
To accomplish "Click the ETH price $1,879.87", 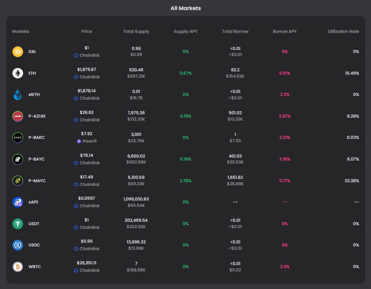I will 86,69.
